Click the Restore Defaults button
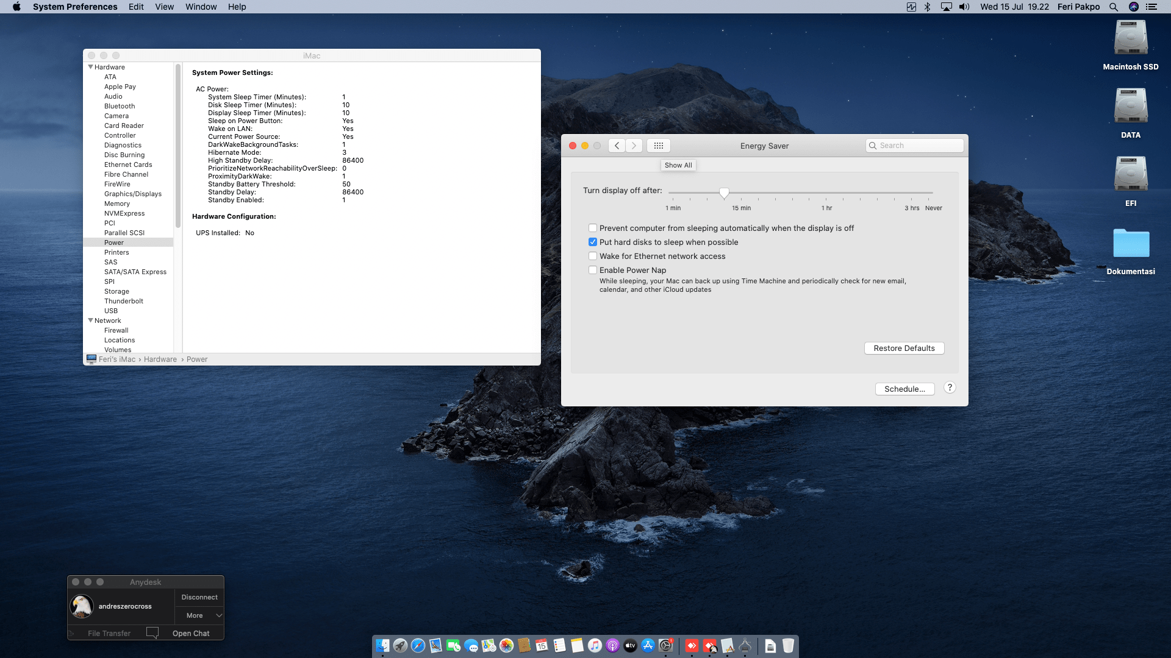Viewport: 1171px width, 658px height. (x=904, y=348)
